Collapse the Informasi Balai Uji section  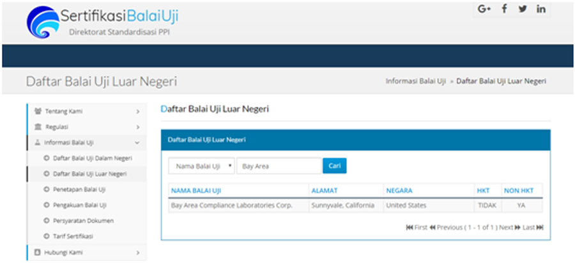[x=137, y=142]
